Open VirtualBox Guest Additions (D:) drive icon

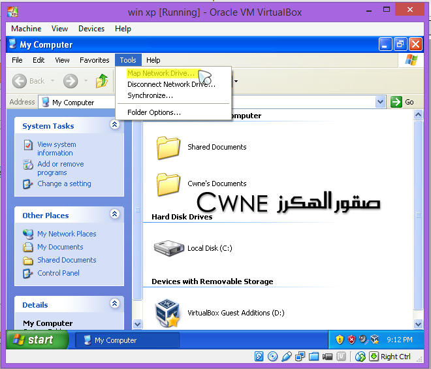168,313
